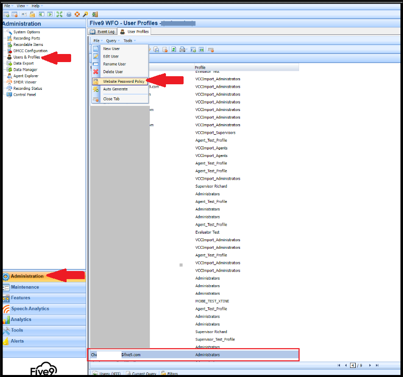Choose Rename User menu entry
Viewport: 403px width, 377px height.
click(x=120, y=64)
